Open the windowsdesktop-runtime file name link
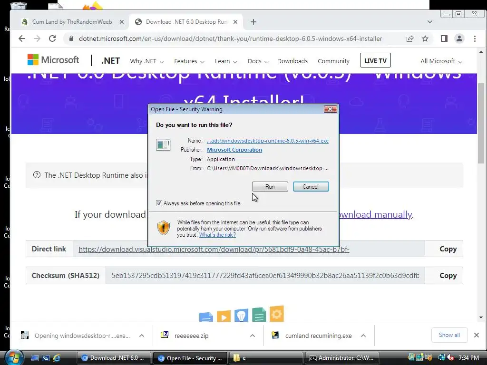Screen dimensions: 487x365 [x=268, y=141]
